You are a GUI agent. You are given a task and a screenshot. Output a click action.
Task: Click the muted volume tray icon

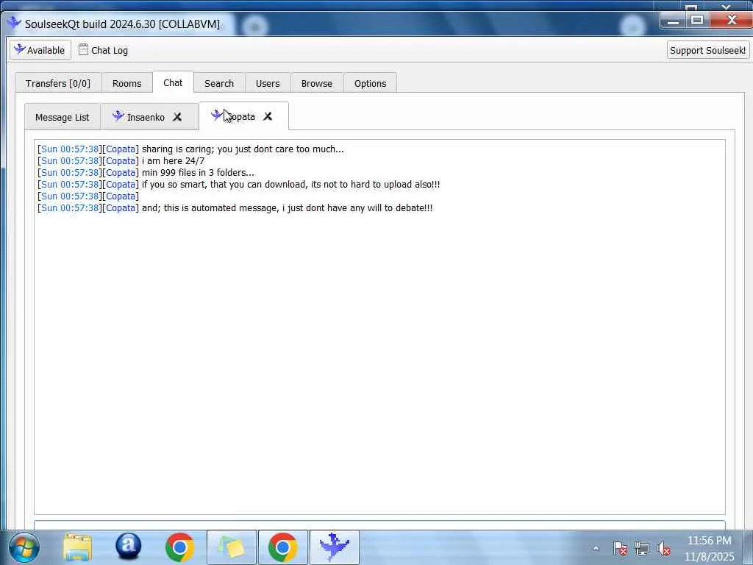click(x=664, y=547)
